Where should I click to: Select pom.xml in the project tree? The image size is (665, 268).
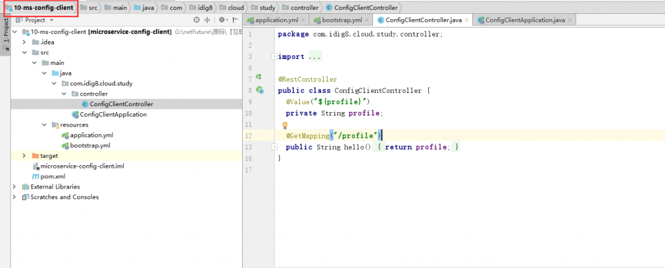click(53, 176)
